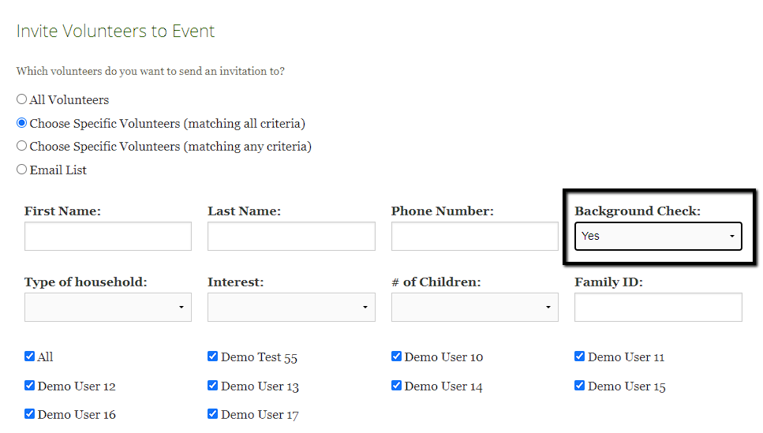This screenshot has width=763, height=433.
Task: Uncheck the Demo User 17 checkbox
Action: click(213, 414)
